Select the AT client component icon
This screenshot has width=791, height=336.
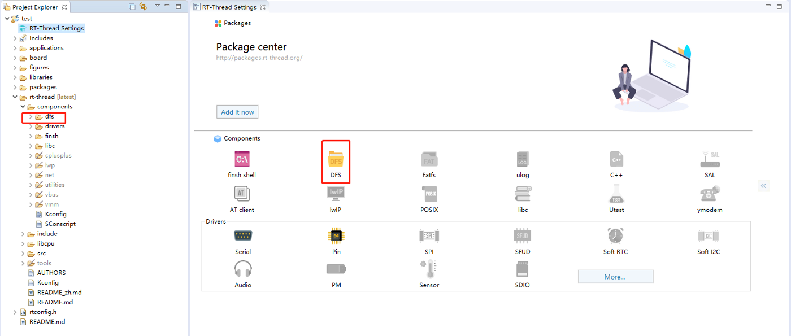242,194
